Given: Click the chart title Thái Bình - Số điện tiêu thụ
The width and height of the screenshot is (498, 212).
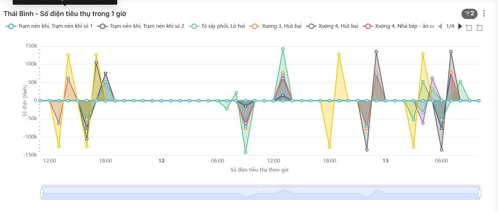Looking at the screenshot, I should point(64,14).
